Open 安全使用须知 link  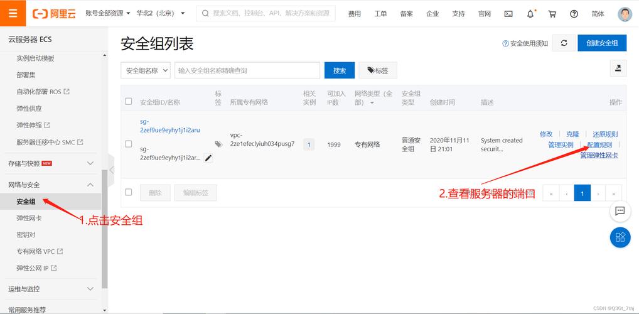[x=525, y=43]
